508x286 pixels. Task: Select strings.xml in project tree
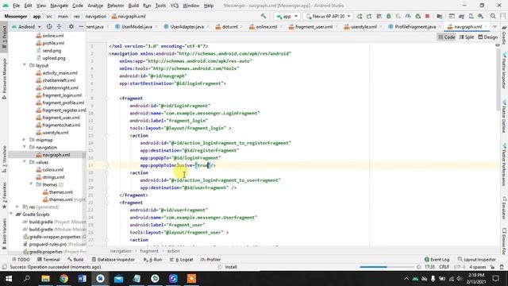pyautogui.click(x=53, y=177)
